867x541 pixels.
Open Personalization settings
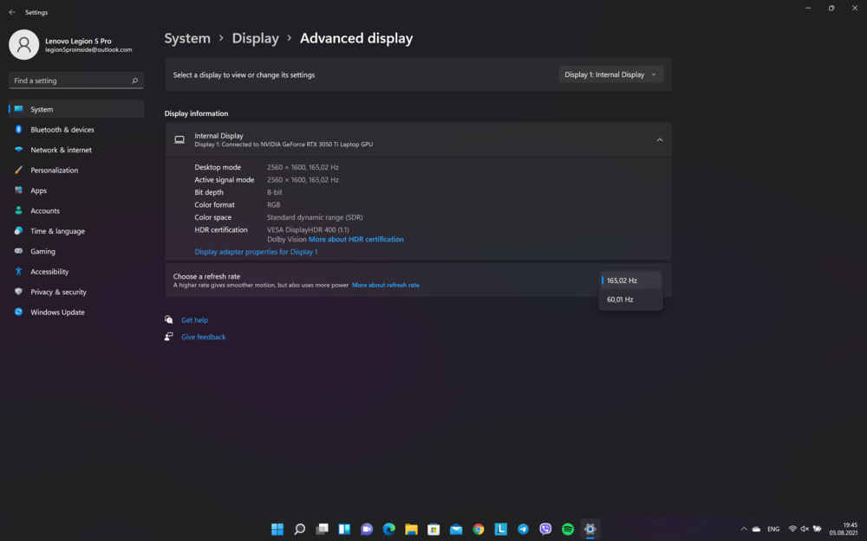[x=76, y=170]
